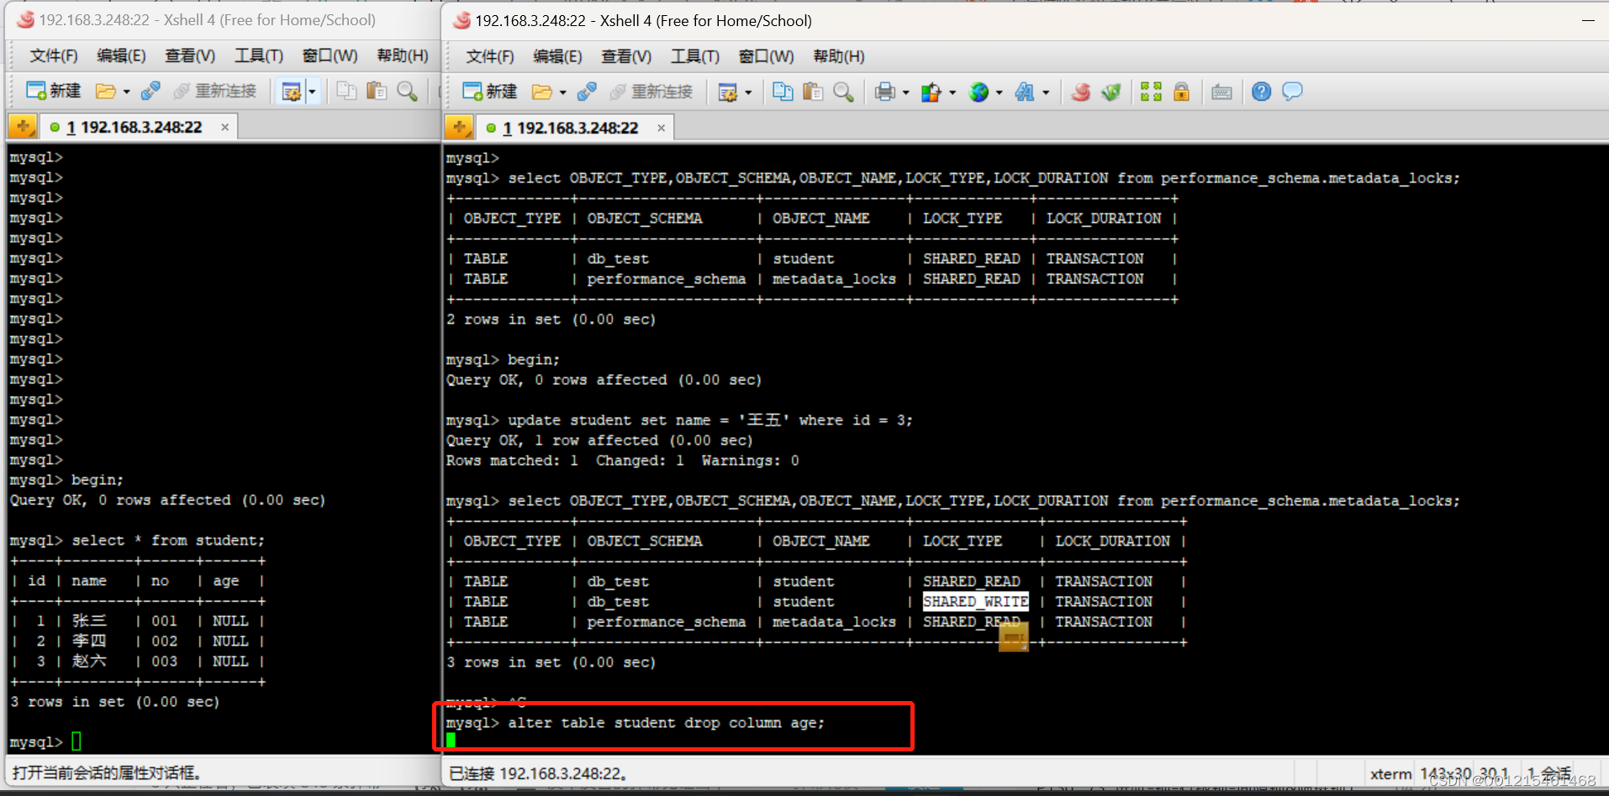
Task: Click the speech bubble chat icon
Action: coord(1292,91)
